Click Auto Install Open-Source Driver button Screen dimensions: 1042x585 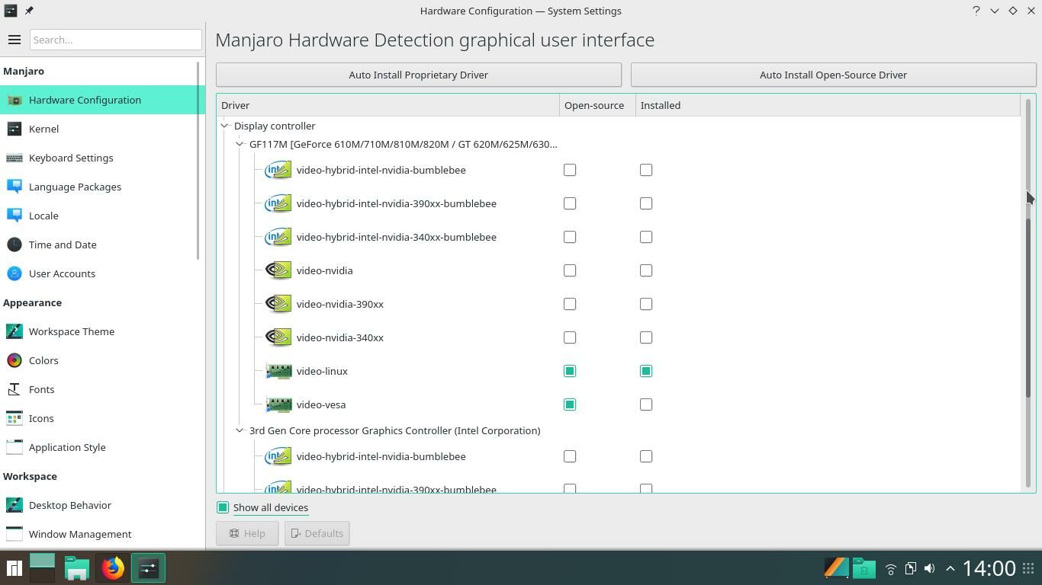pyautogui.click(x=833, y=75)
